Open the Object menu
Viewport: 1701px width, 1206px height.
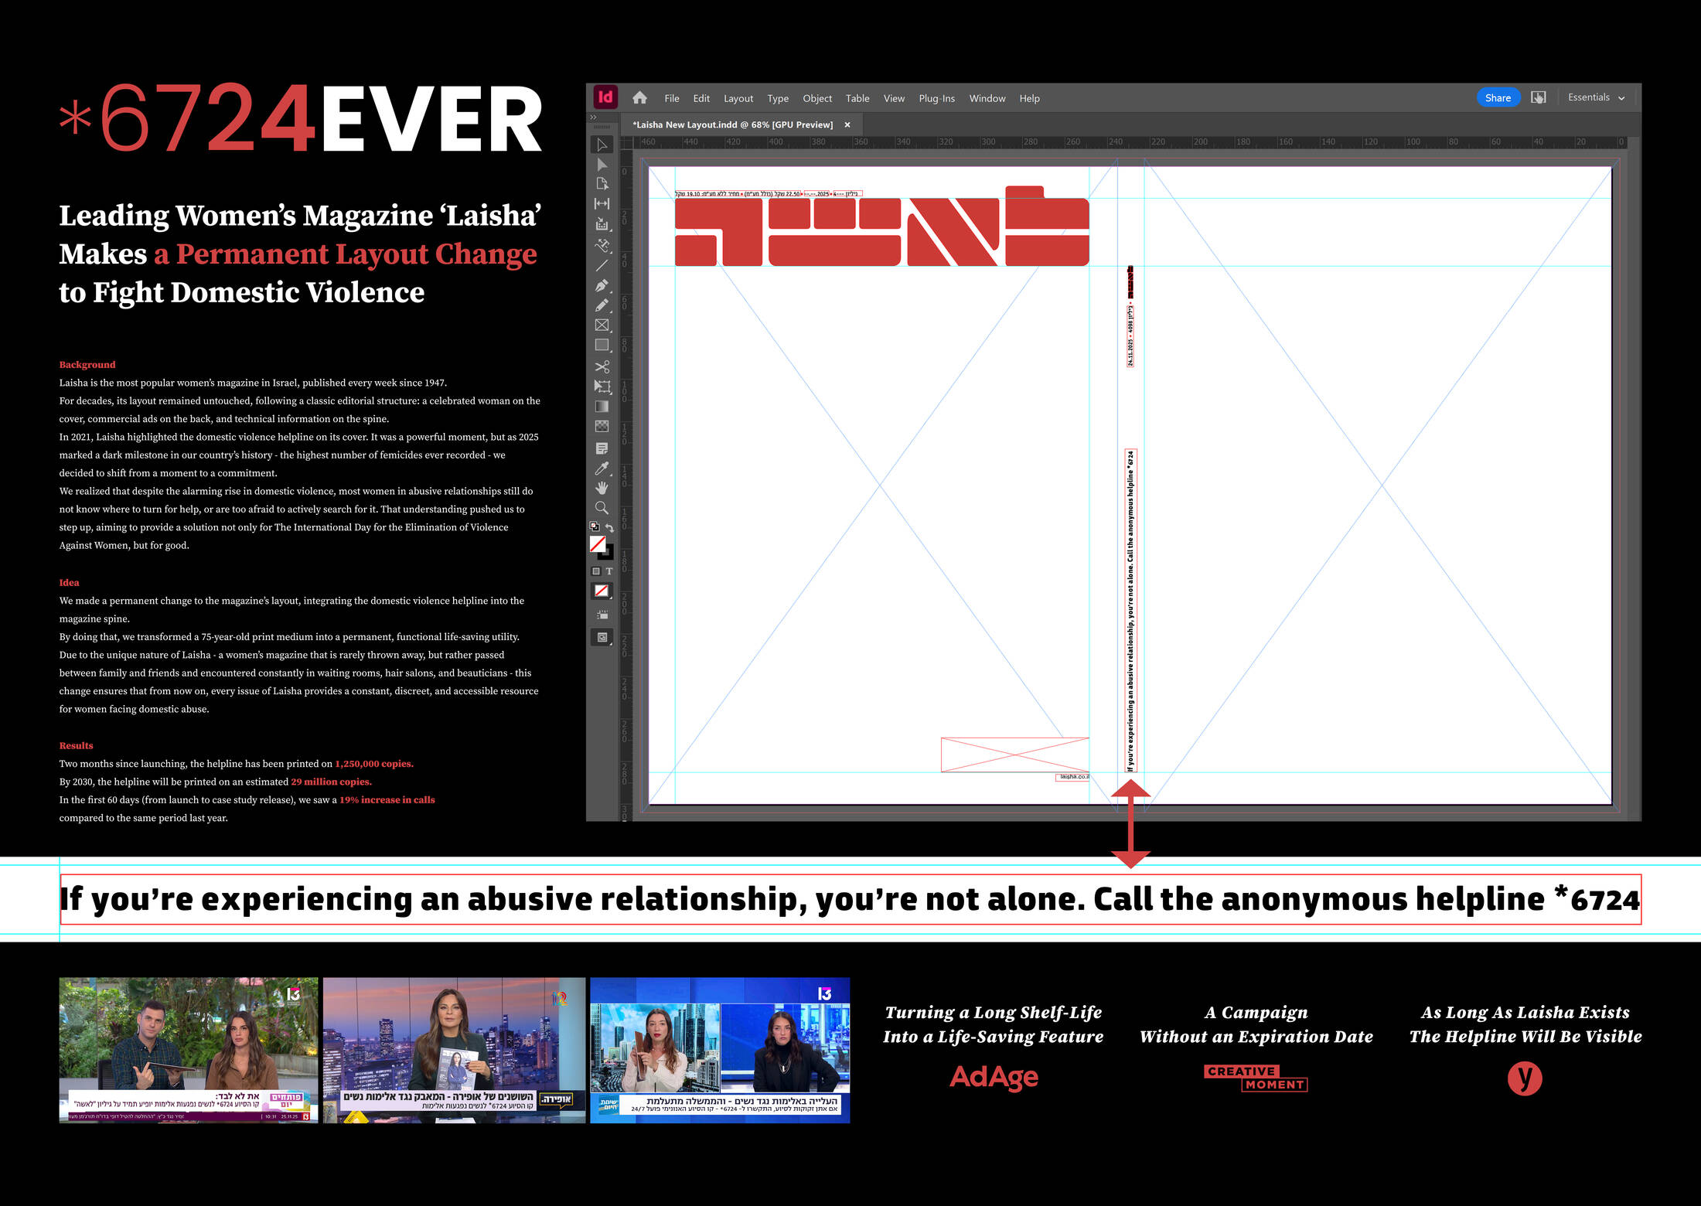(x=816, y=98)
